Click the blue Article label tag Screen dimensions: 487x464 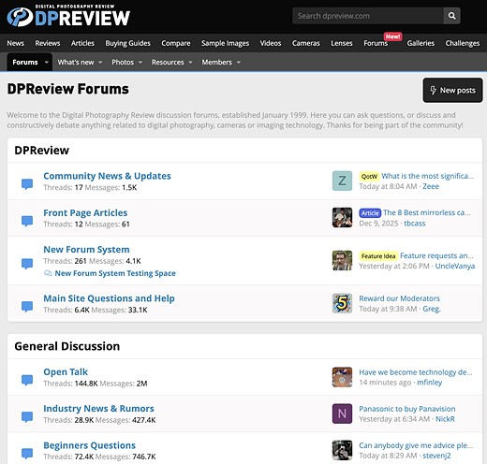[370, 213]
